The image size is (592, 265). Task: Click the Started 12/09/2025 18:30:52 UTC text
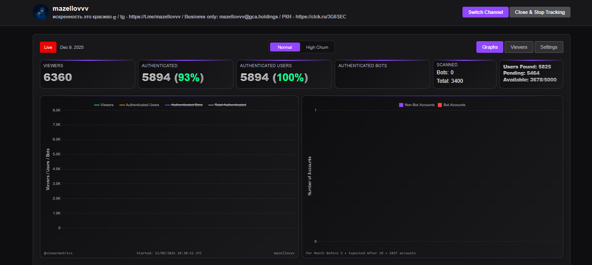pos(169,253)
